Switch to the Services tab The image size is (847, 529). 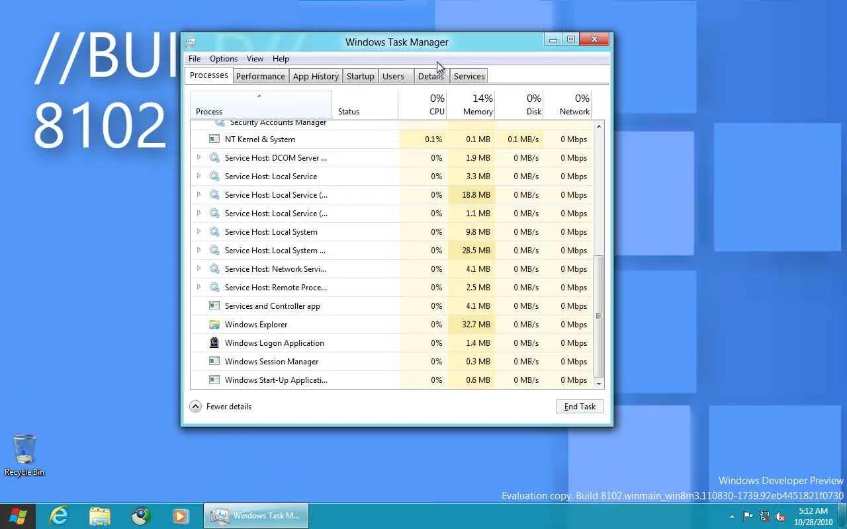coord(469,76)
